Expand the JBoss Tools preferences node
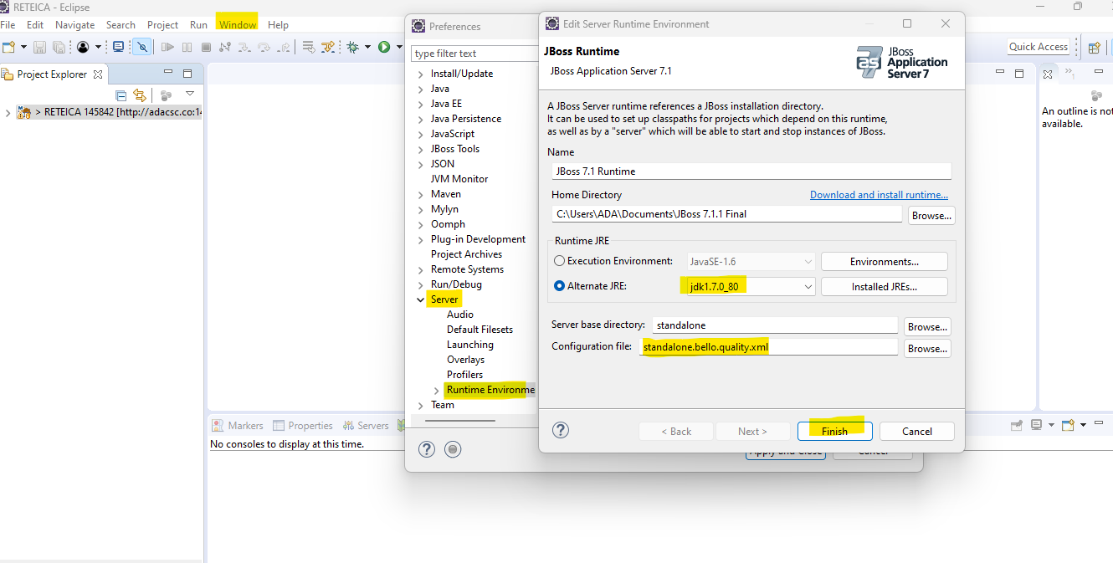 tap(421, 149)
